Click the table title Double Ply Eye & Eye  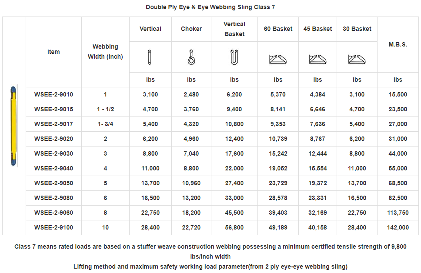click(210, 7)
